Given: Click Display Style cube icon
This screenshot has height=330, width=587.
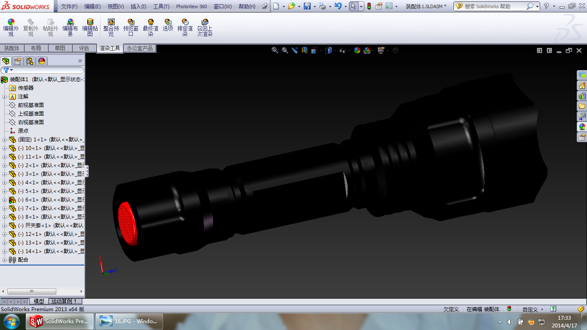Looking at the screenshot, I should click(x=328, y=50).
